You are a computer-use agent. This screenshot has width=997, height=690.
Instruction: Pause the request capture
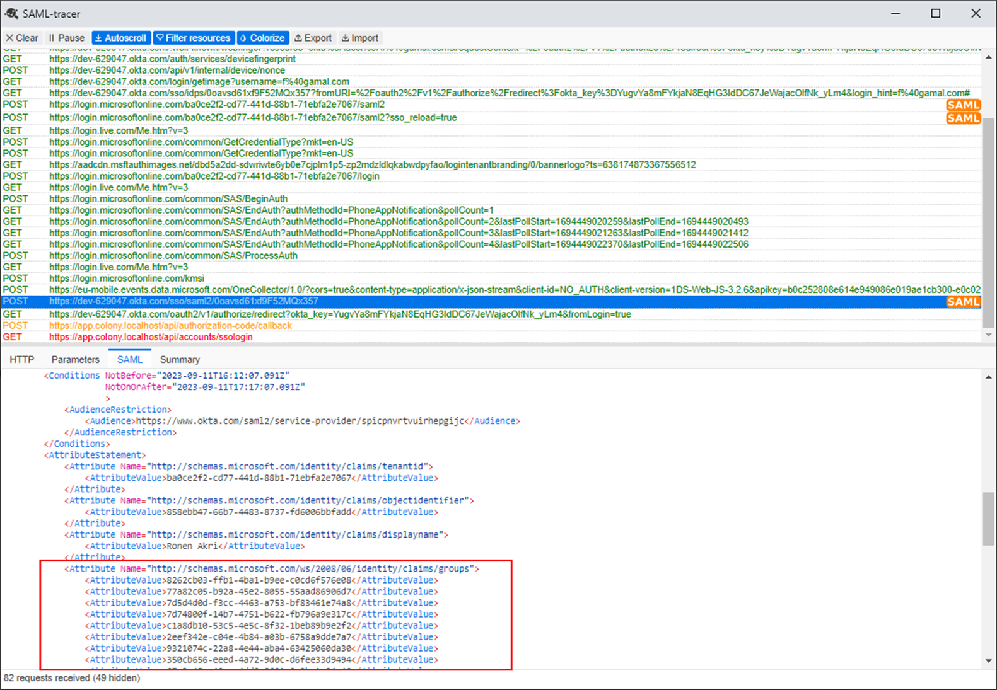pyautogui.click(x=66, y=38)
